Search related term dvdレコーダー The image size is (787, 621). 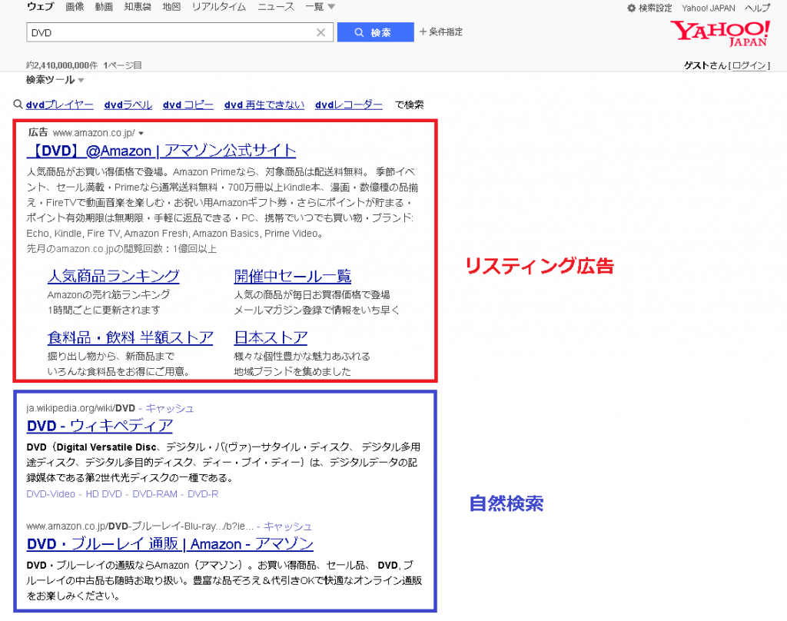[349, 105]
